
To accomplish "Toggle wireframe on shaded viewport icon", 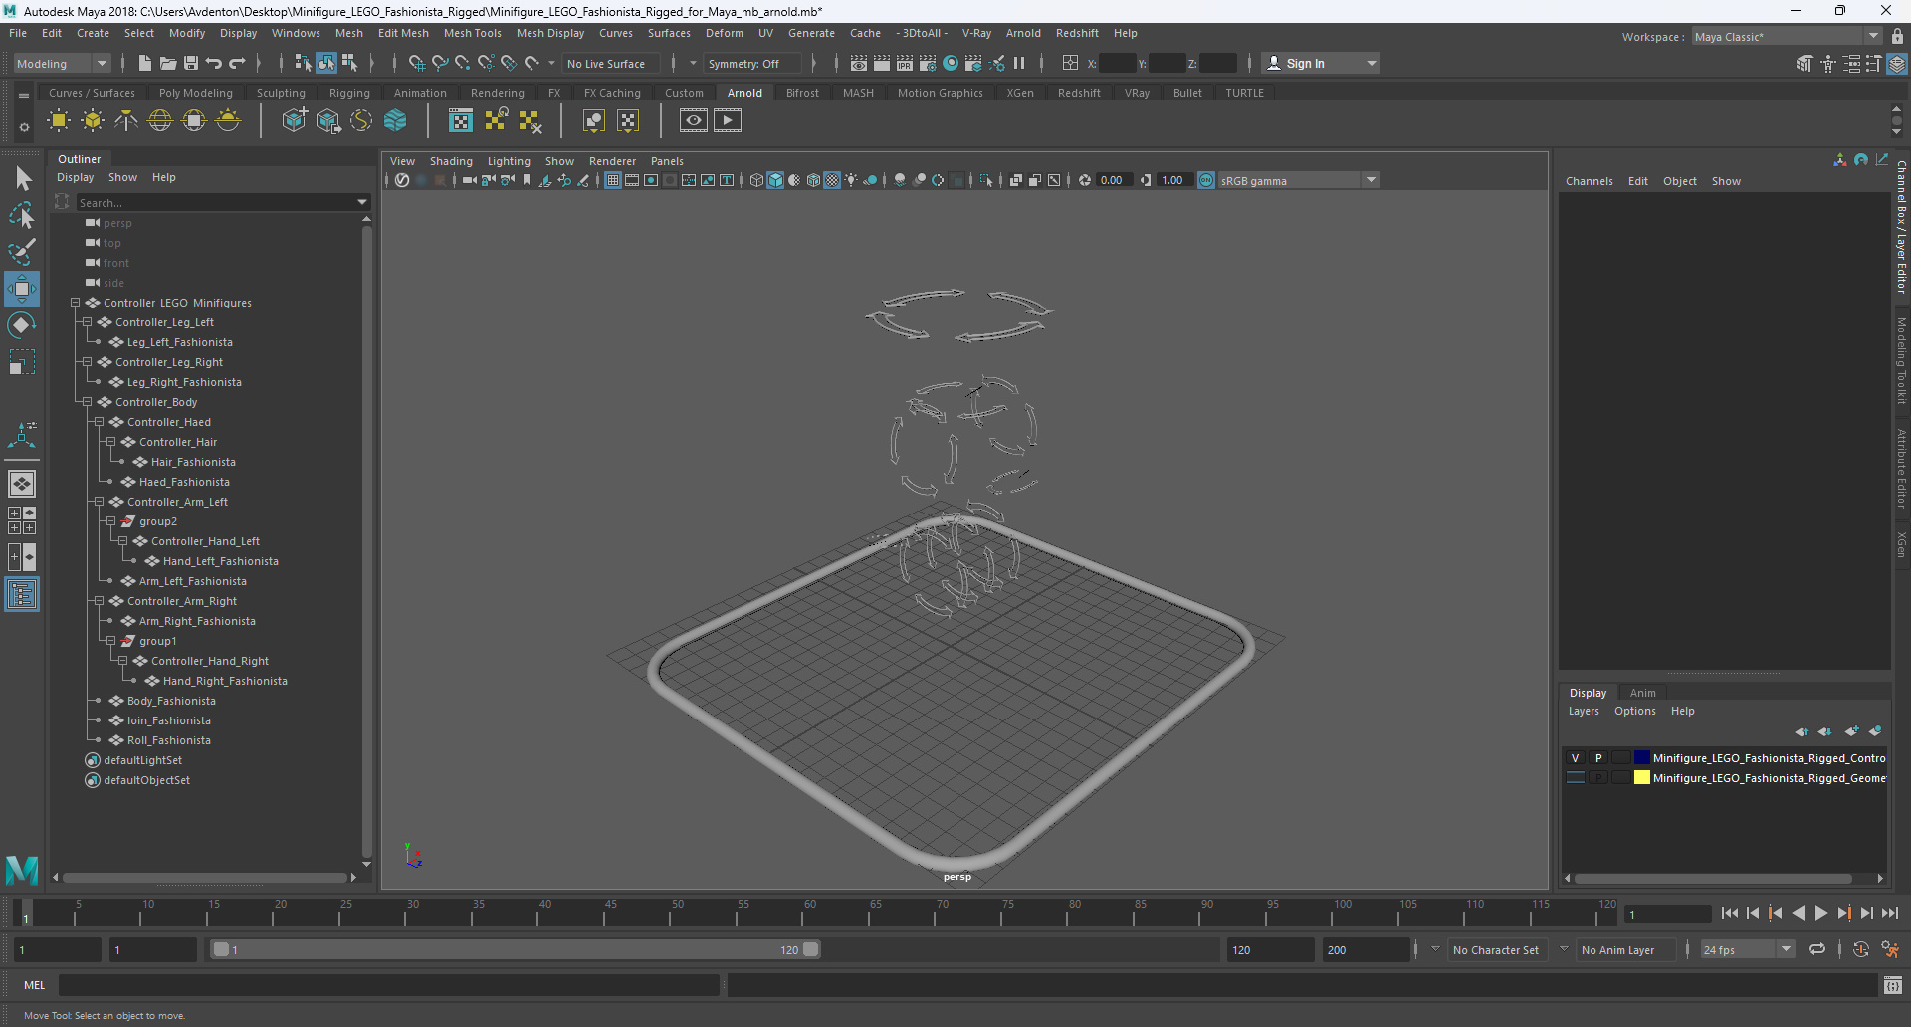I will pos(813,181).
